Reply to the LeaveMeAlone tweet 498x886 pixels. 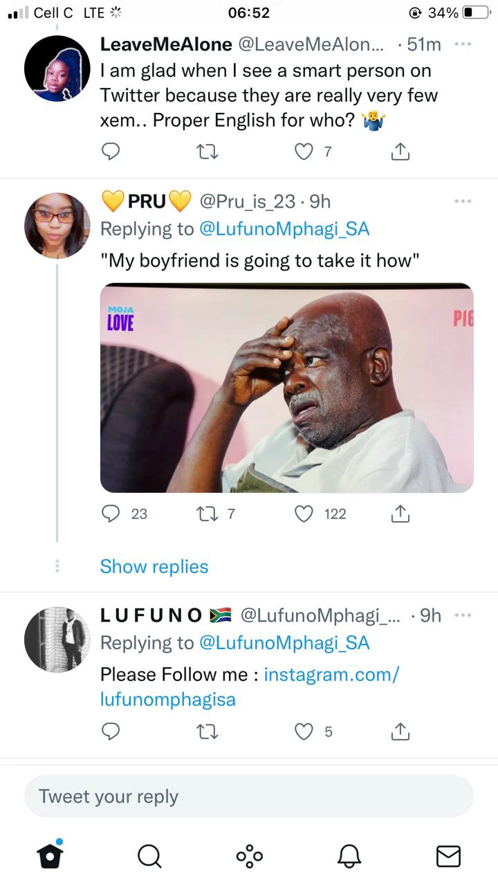click(x=111, y=151)
